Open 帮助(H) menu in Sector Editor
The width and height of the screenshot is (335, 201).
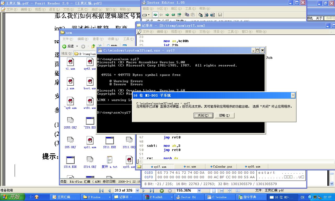pos(204,9)
